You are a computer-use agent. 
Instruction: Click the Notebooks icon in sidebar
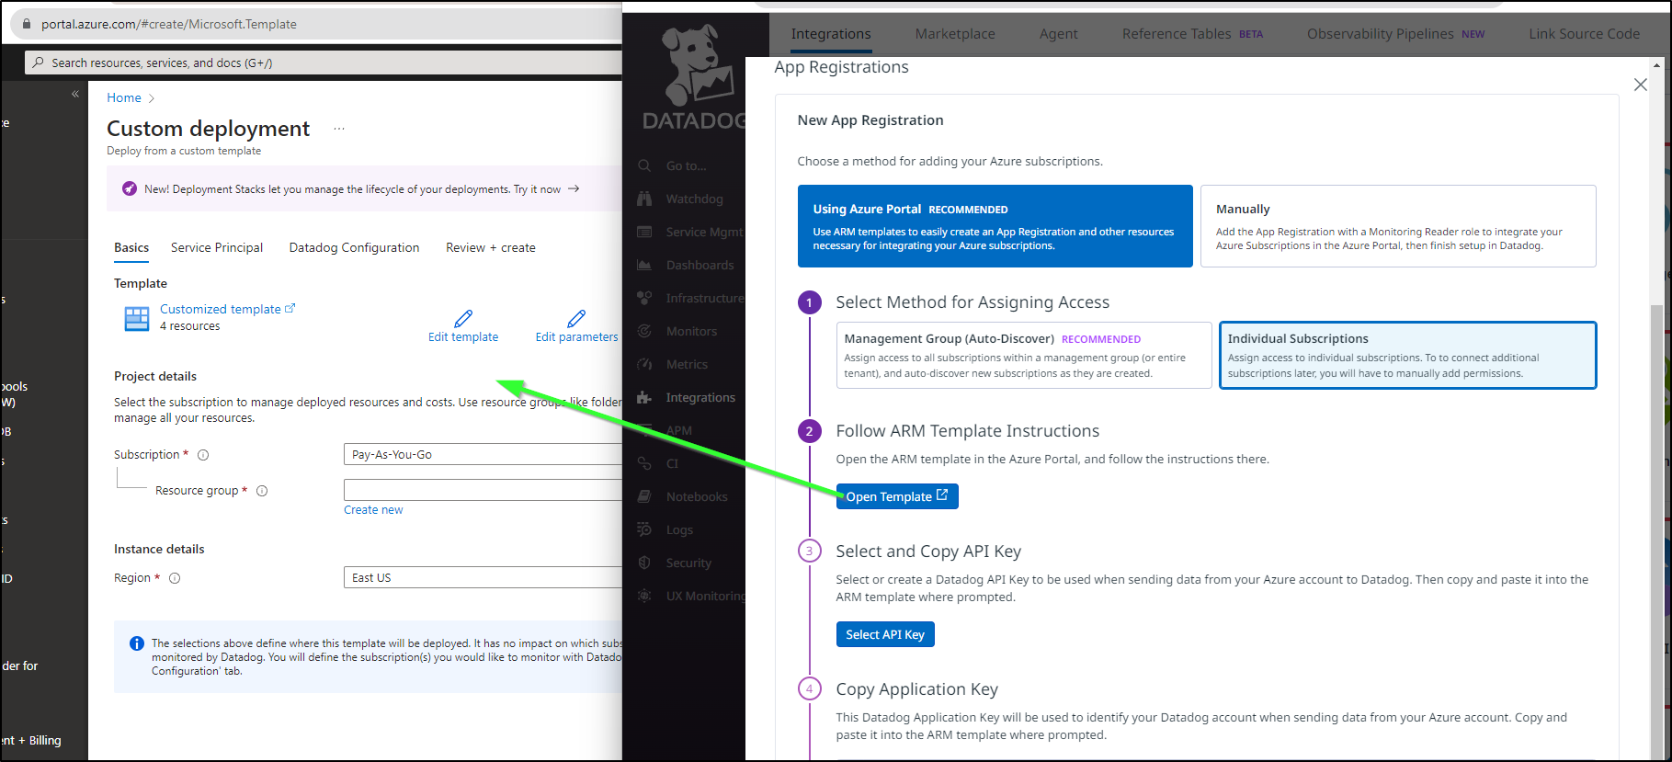pyautogui.click(x=644, y=497)
